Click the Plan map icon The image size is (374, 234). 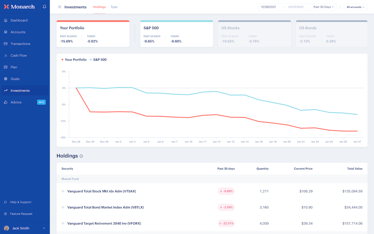click(x=6, y=67)
